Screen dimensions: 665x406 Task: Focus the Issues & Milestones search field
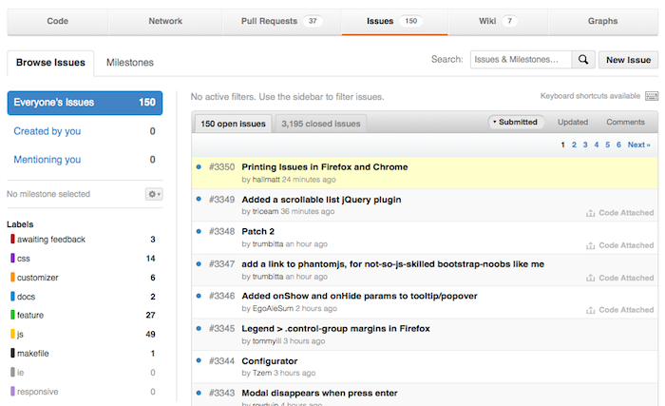point(521,60)
